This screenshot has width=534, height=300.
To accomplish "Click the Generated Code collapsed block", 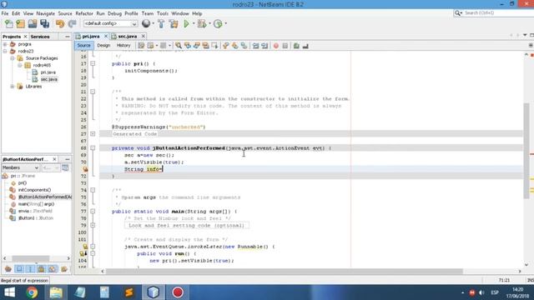I will [135, 134].
